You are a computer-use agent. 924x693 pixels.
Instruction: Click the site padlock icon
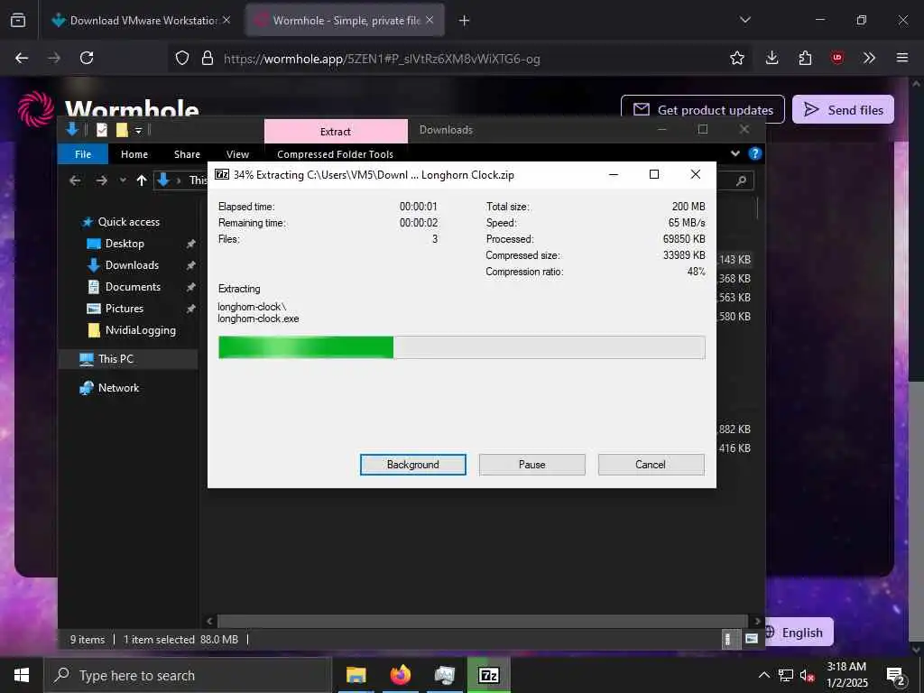tap(207, 58)
